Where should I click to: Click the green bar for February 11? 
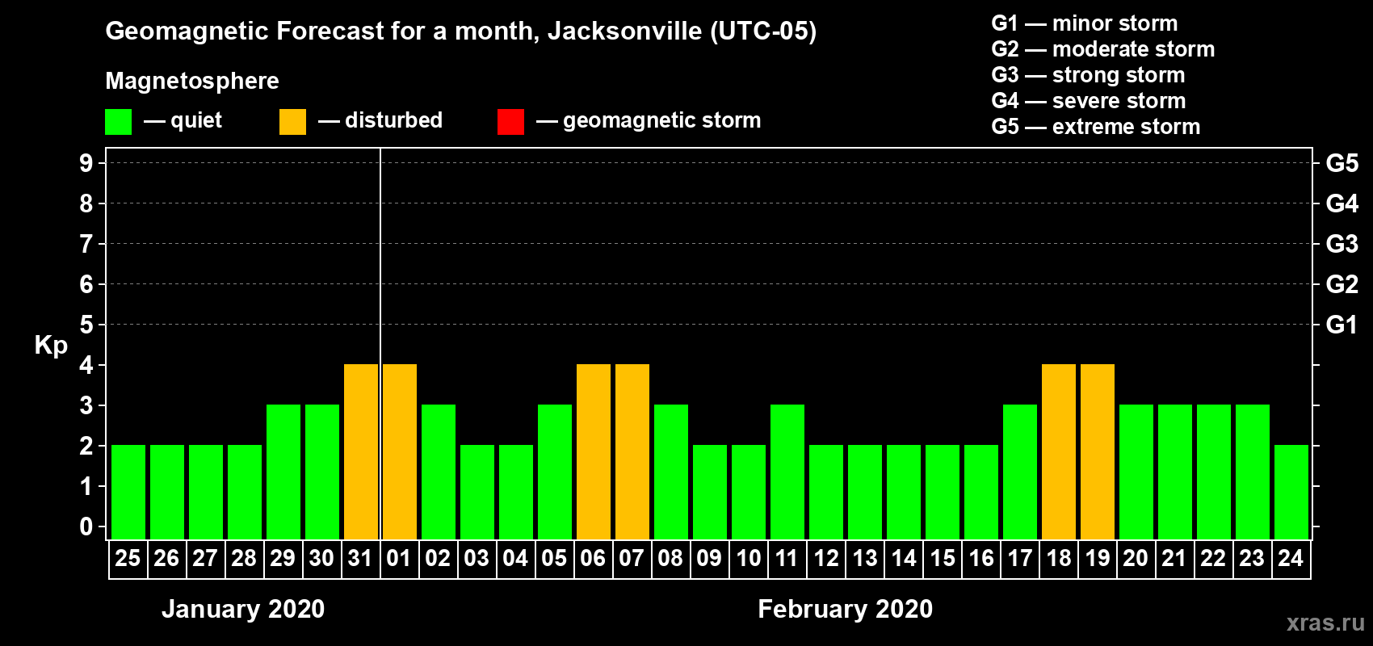point(787,472)
